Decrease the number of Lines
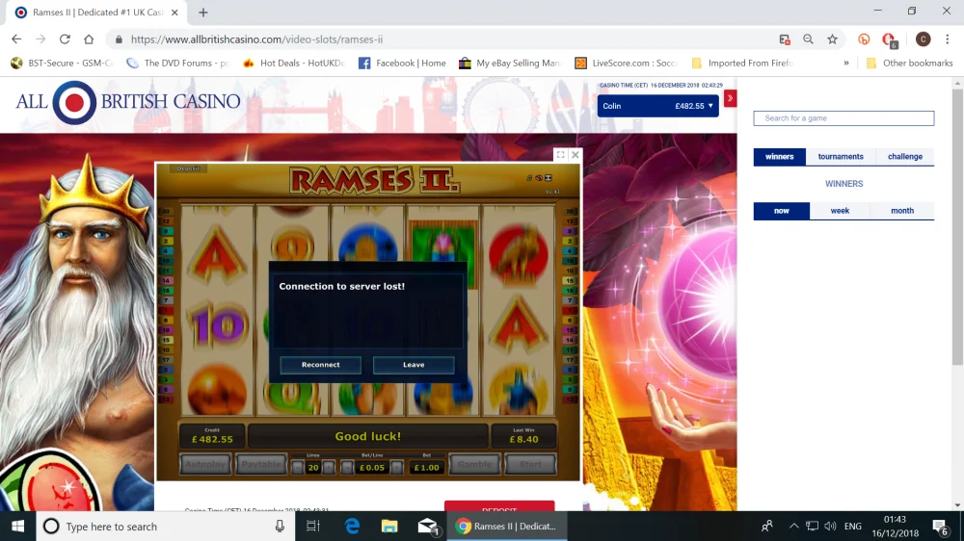 [x=298, y=467]
